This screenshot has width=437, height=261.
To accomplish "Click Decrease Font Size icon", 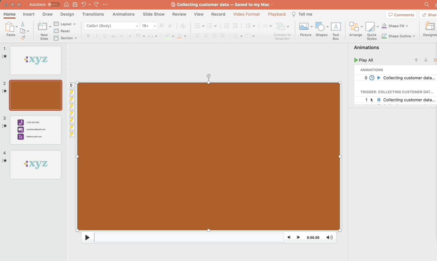I will [170, 26].
